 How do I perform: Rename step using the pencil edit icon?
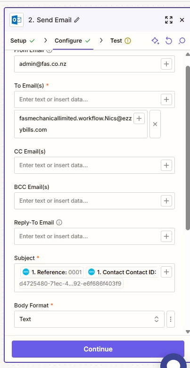tap(77, 20)
